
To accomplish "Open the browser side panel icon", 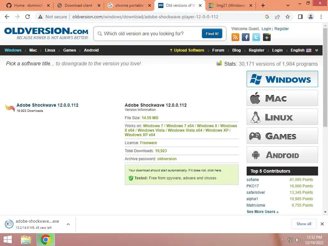I will point(300,17).
